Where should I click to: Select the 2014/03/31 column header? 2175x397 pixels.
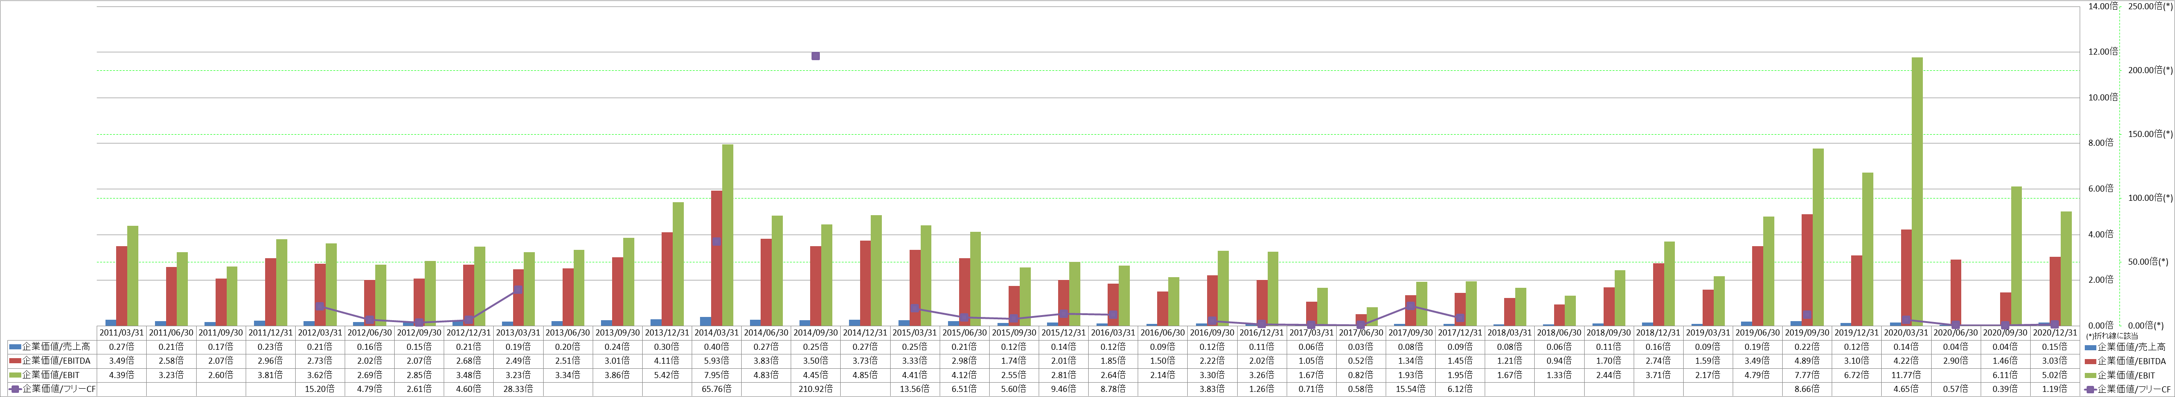[x=717, y=333]
